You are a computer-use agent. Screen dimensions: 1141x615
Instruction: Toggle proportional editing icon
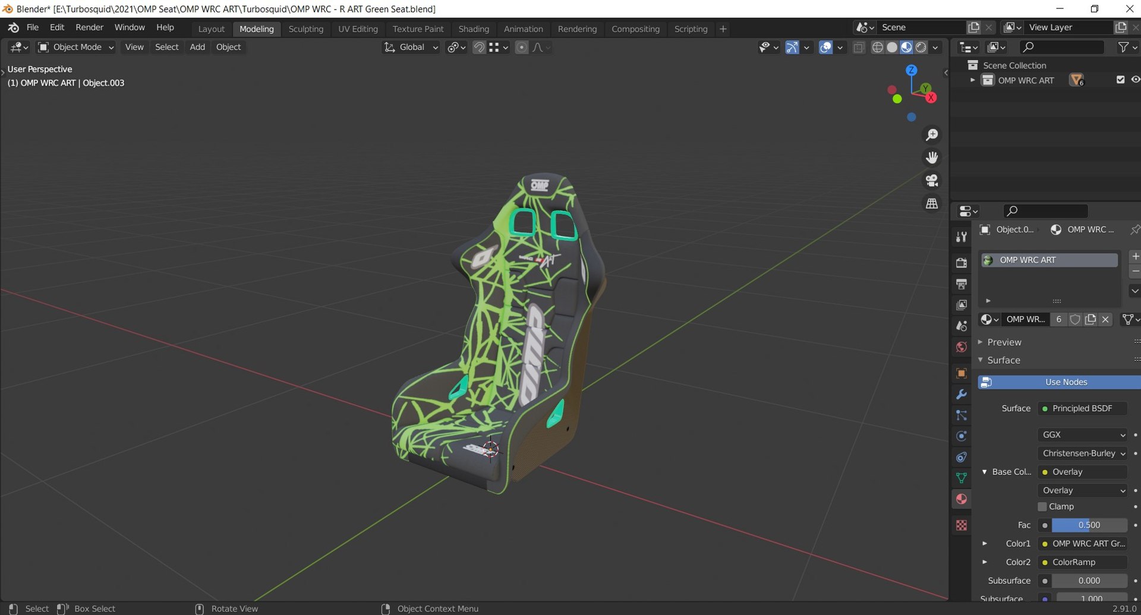point(521,48)
